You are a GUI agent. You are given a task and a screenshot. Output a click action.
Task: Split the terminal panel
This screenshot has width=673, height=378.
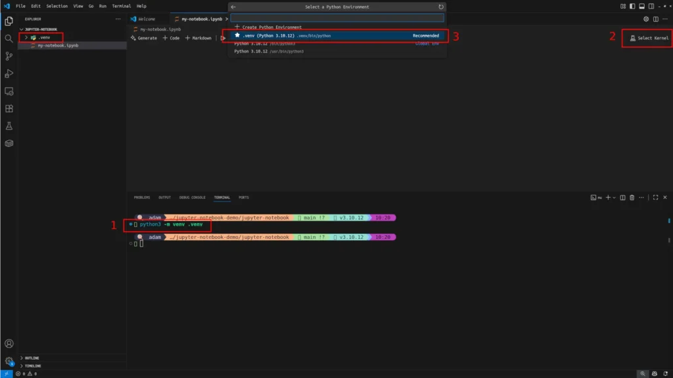click(x=623, y=198)
